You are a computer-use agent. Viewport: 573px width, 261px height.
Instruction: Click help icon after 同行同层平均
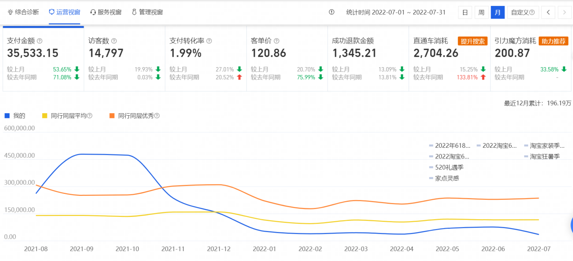[x=90, y=116]
